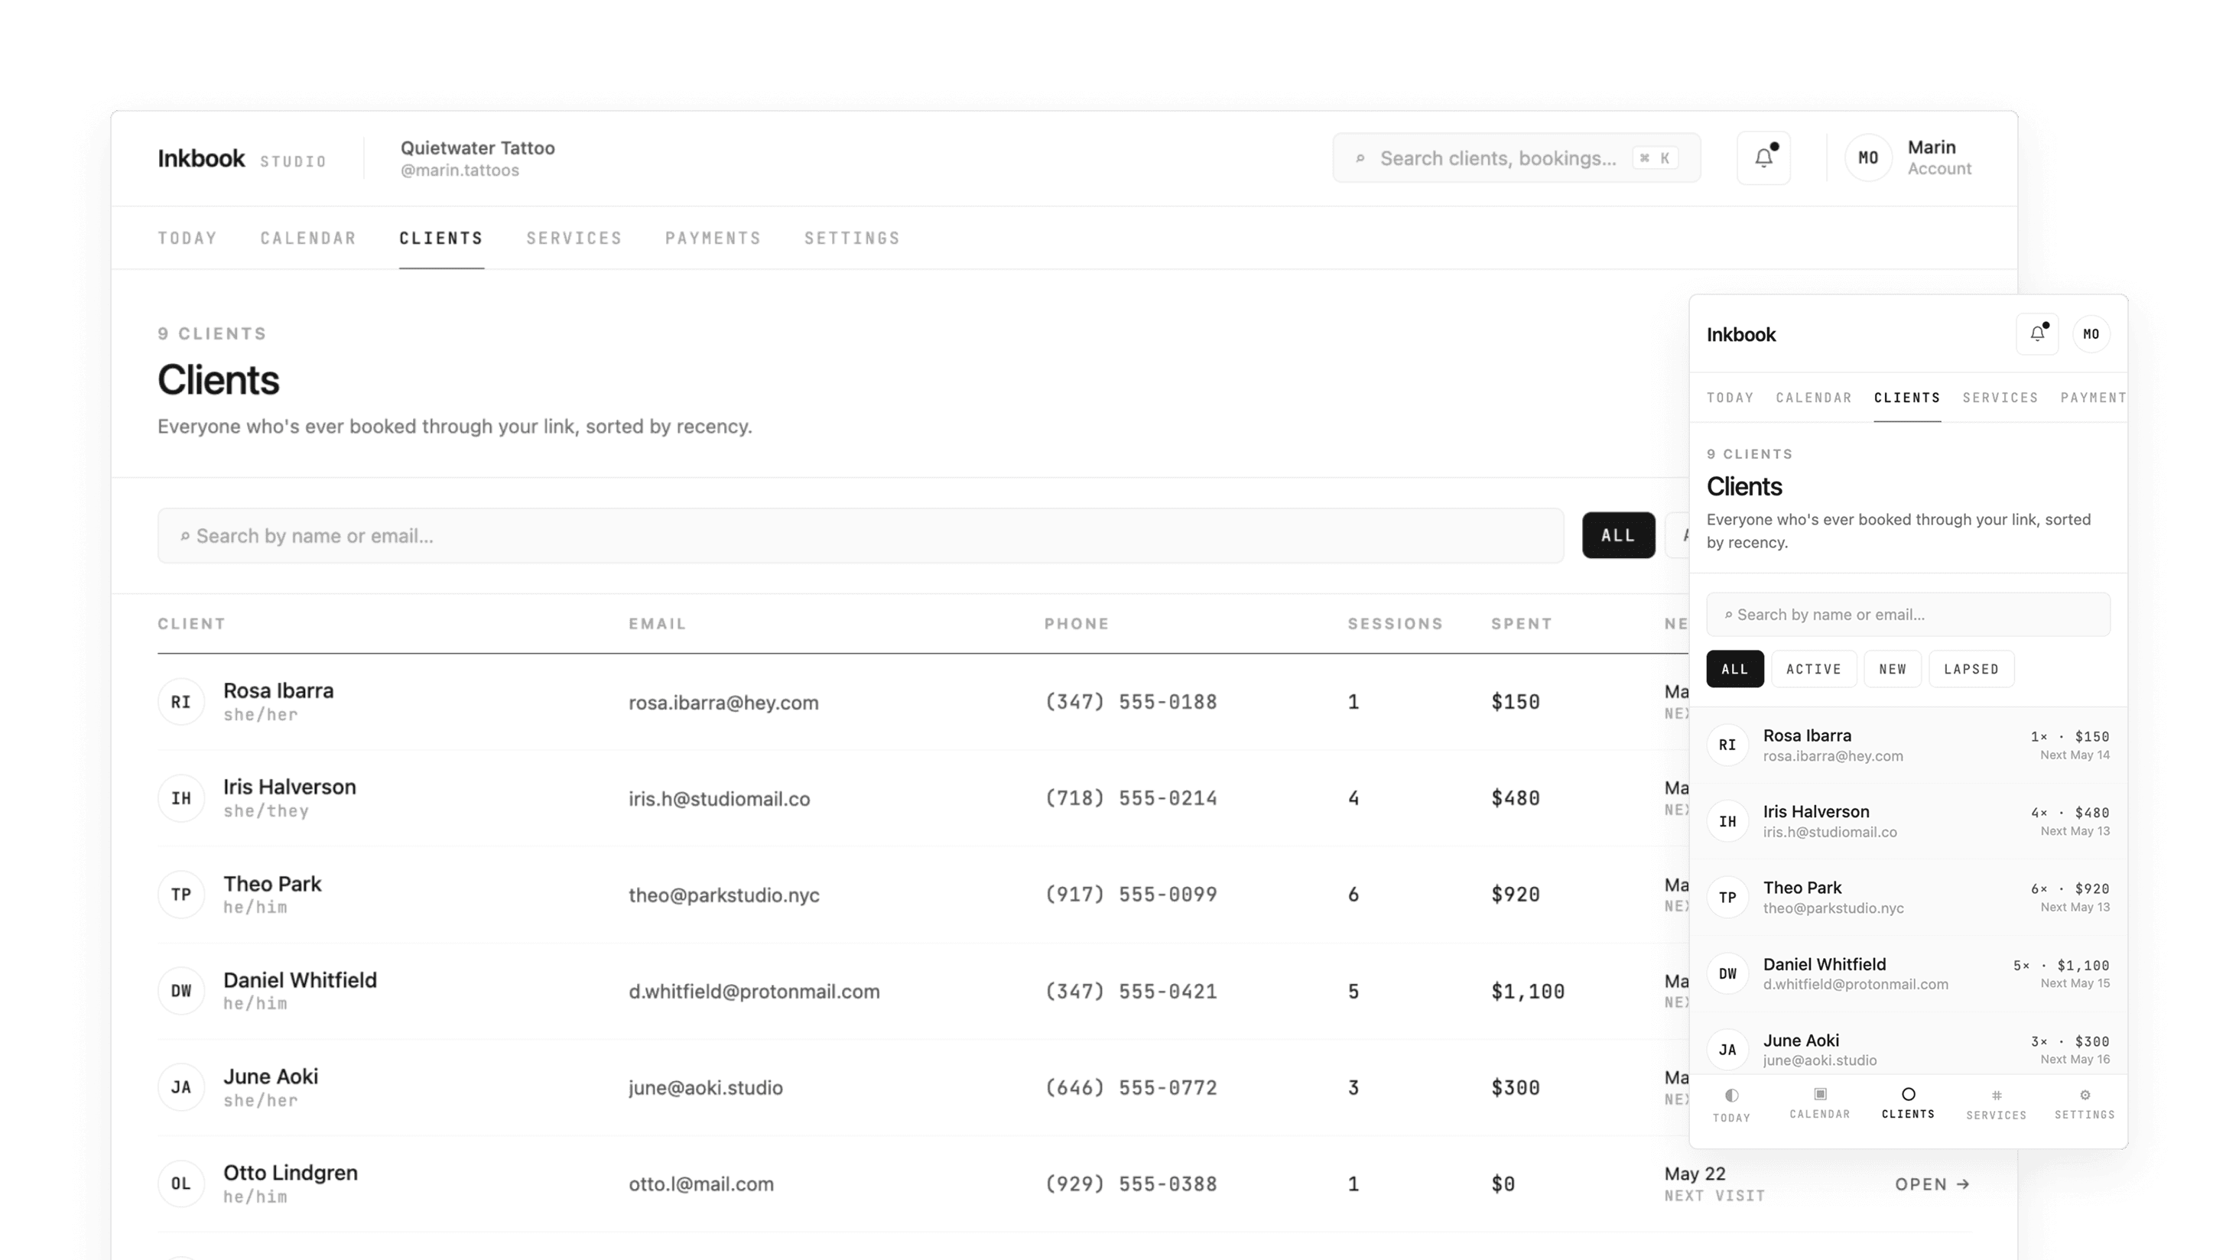Select the desktop ALL filter button
2239x1260 pixels.
(1618, 535)
